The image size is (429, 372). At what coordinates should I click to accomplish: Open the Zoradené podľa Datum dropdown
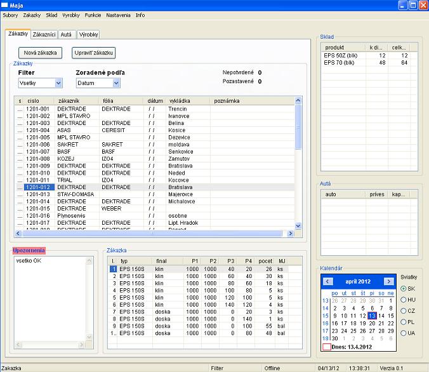116,83
